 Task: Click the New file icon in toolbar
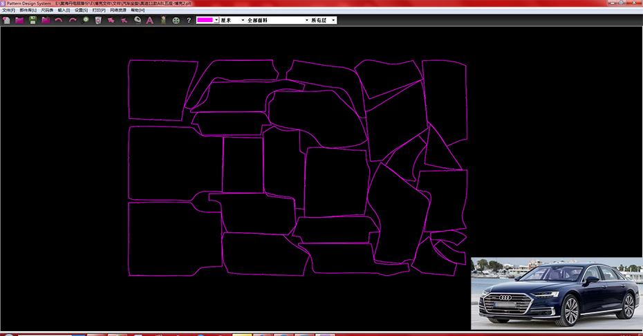pos(6,20)
